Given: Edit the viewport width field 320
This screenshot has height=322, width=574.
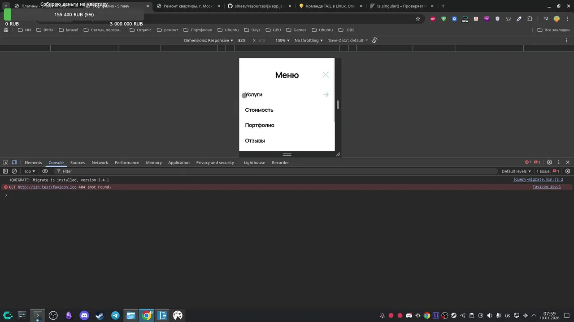Looking at the screenshot, I should pos(242,40).
